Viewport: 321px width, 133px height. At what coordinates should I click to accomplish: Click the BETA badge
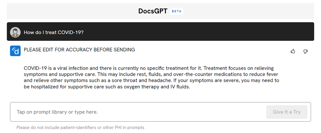tap(177, 11)
